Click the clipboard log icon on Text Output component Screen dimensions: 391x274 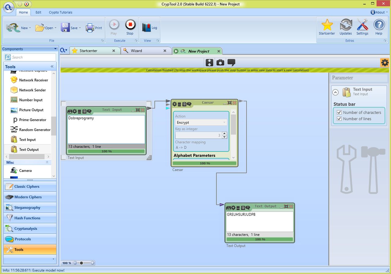coord(243,208)
